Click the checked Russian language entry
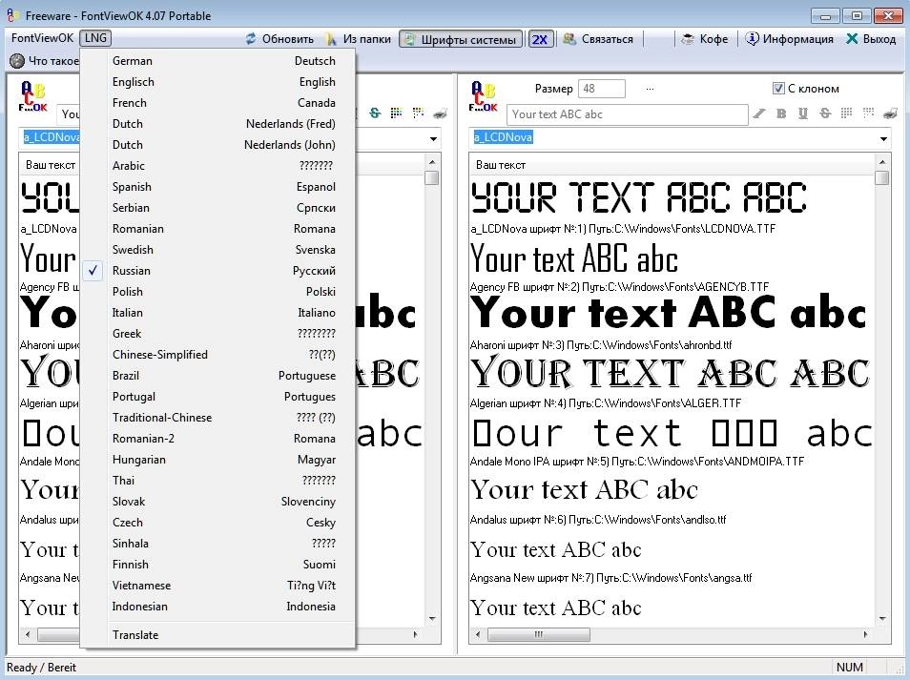Image resolution: width=910 pixels, height=680 pixels. (x=218, y=270)
